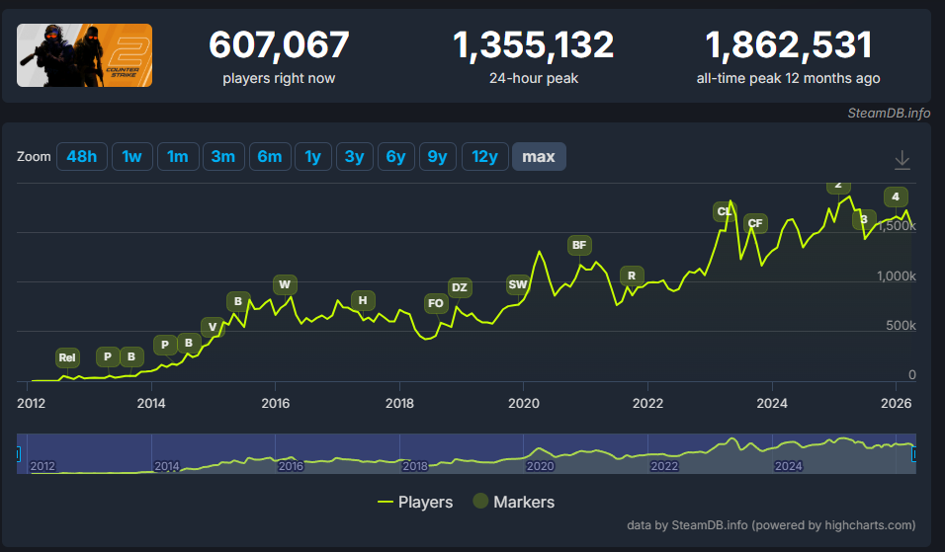Click the CF marker

tap(755, 223)
